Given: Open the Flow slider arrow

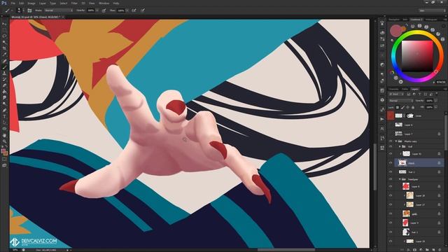Looking at the screenshot, I should pyautogui.click(x=127, y=10).
